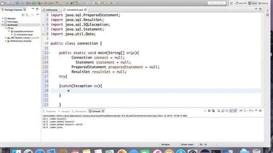This screenshot has height=153, width=273.
Task: Select the Package Explorer tab
Action: (14, 10)
